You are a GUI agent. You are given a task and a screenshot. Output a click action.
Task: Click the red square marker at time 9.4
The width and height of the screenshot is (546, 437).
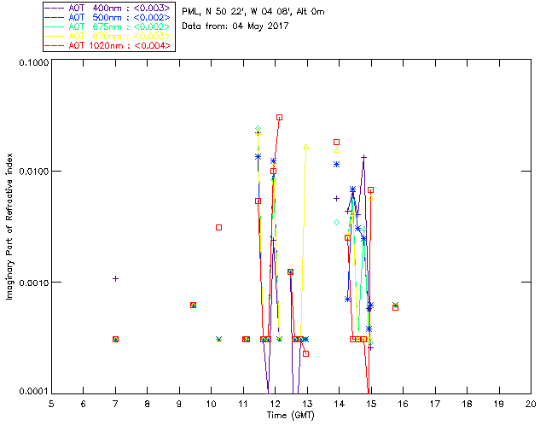(x=194, y=306)
